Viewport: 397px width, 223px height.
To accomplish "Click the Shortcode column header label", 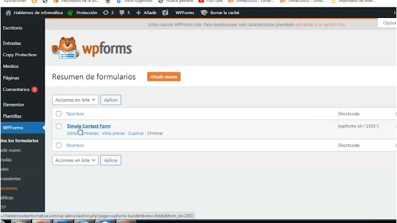I will [349, 114].
